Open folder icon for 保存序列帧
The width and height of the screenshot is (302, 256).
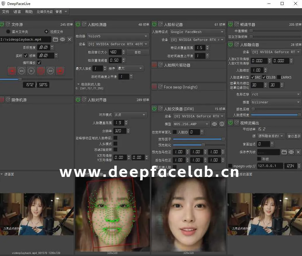click(x=284, y=152)
